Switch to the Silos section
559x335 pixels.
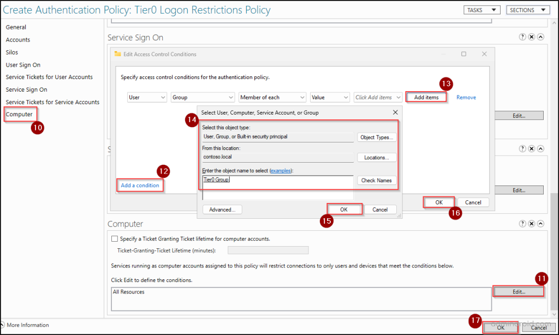coord(11,52)
